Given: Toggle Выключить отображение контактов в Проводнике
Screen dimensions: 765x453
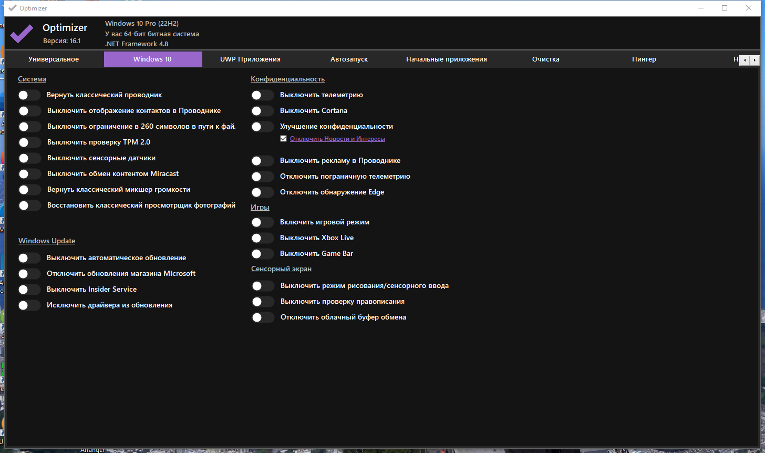Looking at the screenshot, I should (29, 111).
